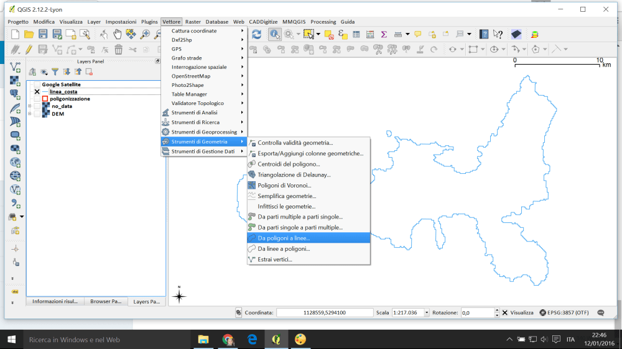Select the Pan Map hand tool

click(117, 34)
